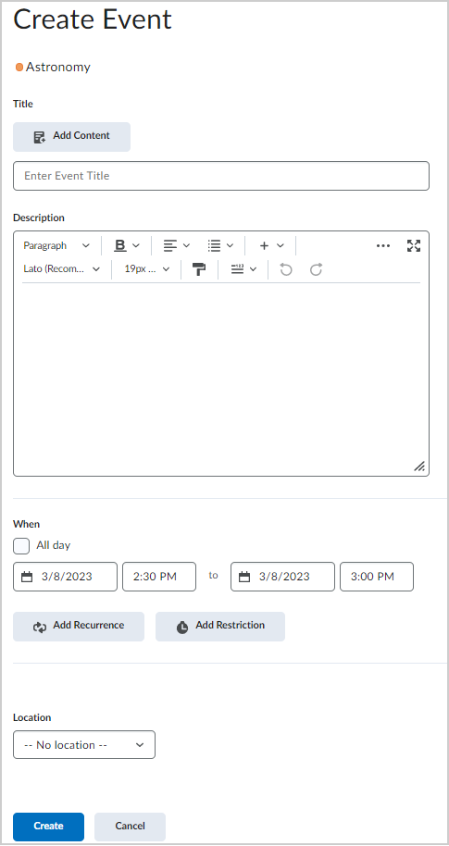Viewport: 449px width, 846px height.
Task: Enable the All day checkbox
Action: pos(21,545)
